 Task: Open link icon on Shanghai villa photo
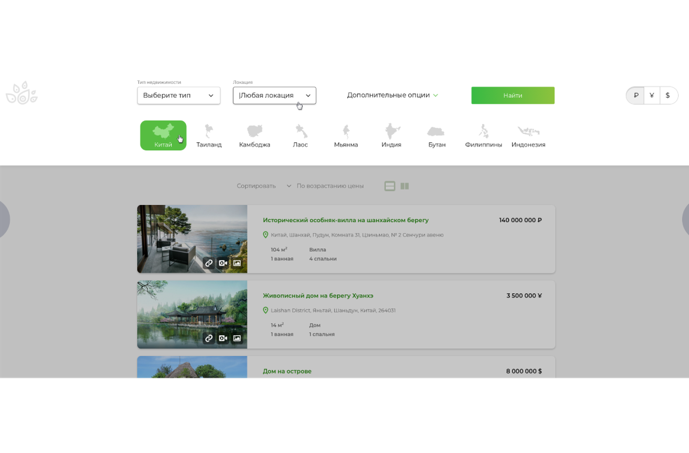pos(209,263)
